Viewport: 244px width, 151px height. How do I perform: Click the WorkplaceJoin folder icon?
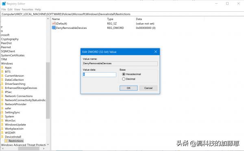click(x=2, y=129)
